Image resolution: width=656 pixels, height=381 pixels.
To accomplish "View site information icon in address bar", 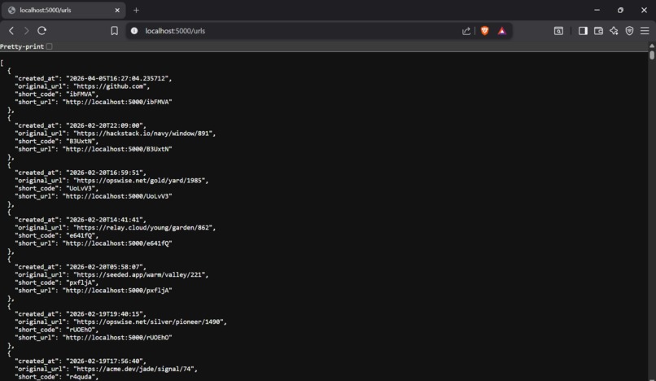I will pyautogui.click(x=134, y=31).
